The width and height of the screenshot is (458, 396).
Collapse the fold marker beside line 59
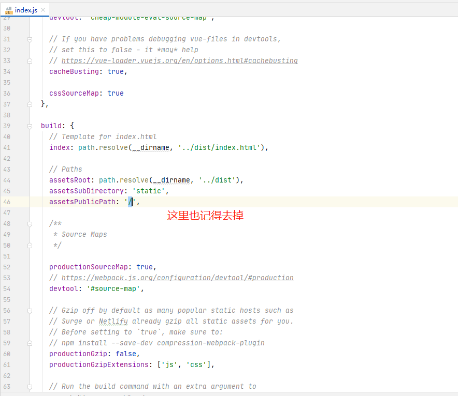pos(30,343)
